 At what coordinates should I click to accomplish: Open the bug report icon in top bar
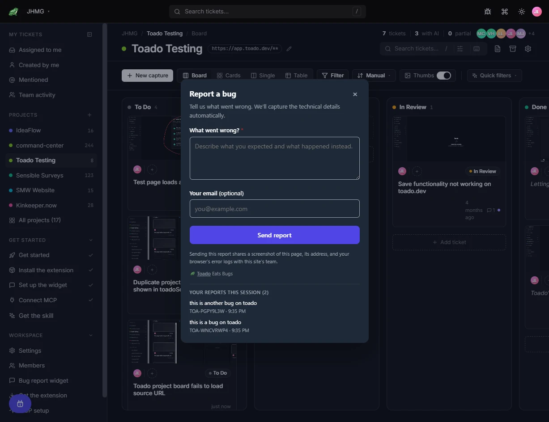click(488, 12)
